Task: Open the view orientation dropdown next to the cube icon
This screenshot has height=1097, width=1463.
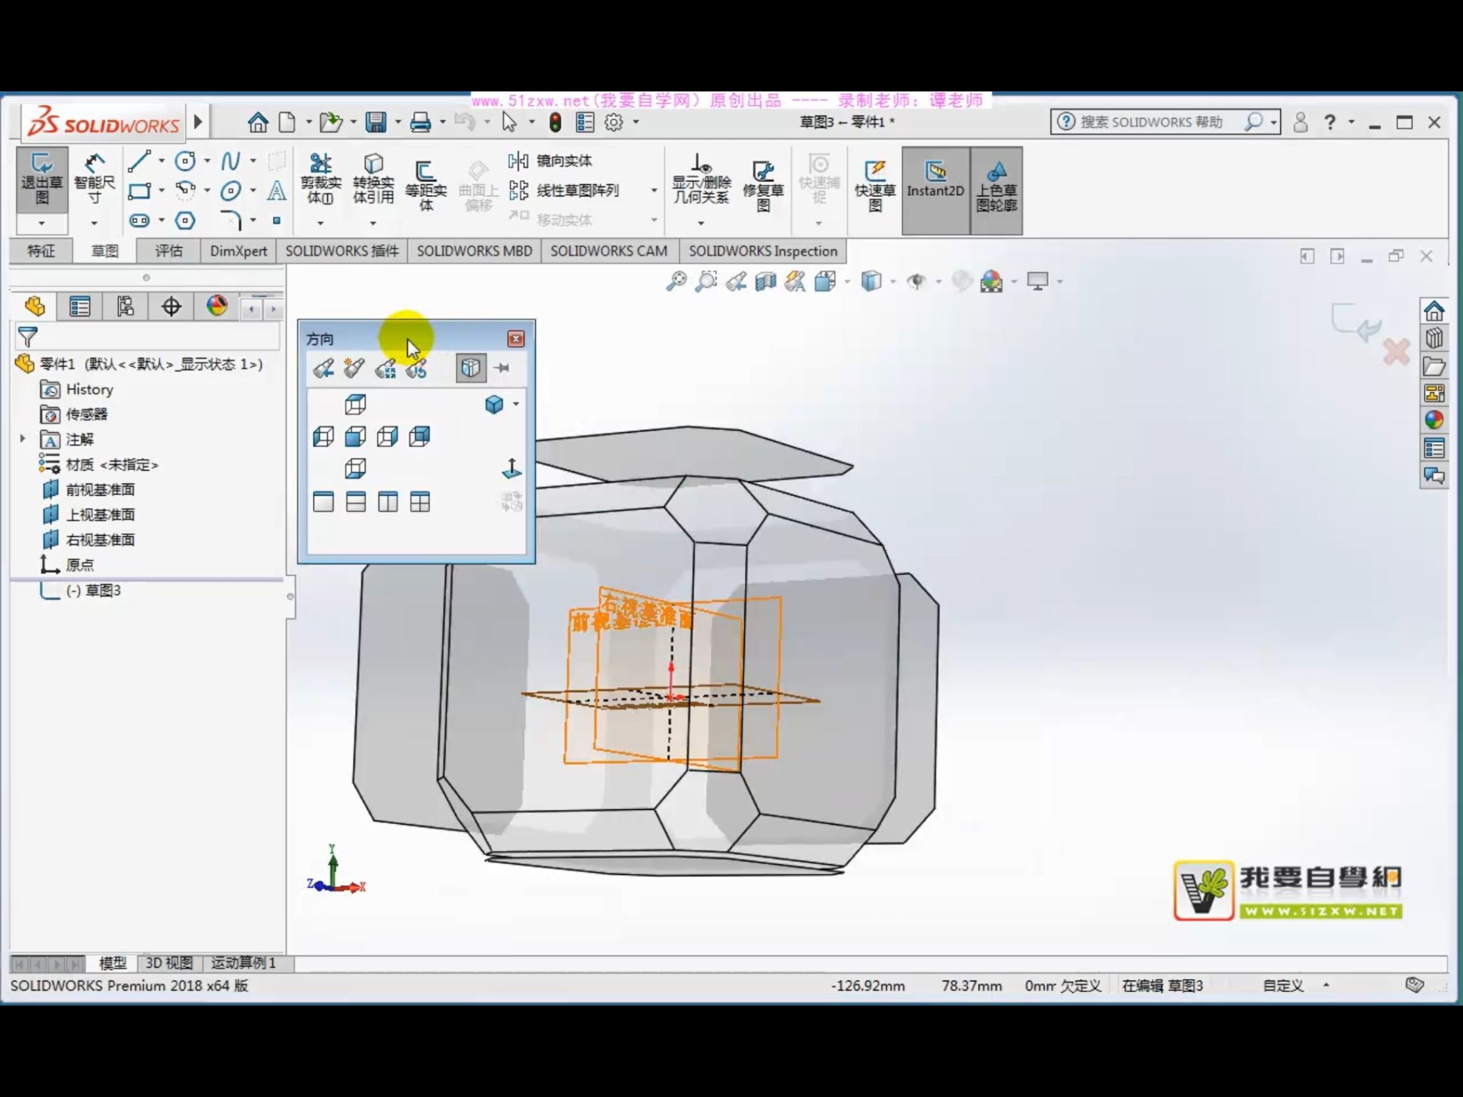Action: point(516,404)
